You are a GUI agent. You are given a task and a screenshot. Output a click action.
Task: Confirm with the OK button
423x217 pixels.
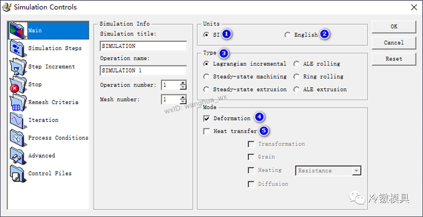tap(394, 26)
